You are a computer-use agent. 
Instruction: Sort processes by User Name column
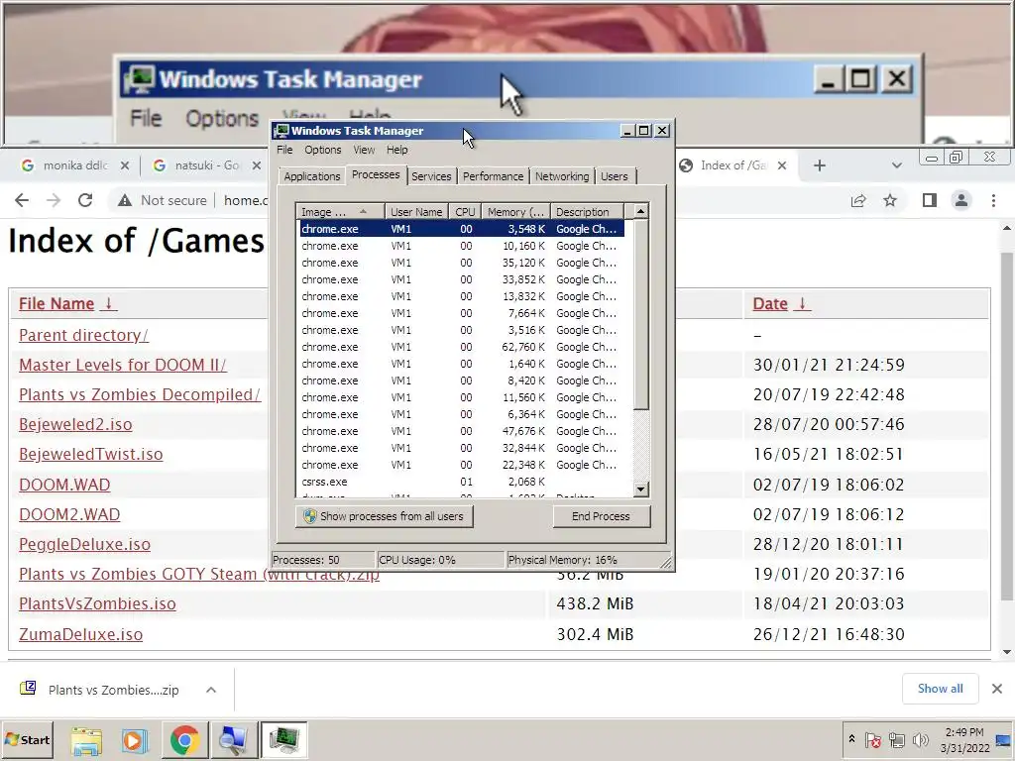(x=417, y=212)
